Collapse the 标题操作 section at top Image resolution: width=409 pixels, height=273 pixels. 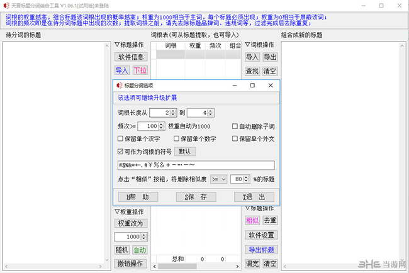coord(117,45)
